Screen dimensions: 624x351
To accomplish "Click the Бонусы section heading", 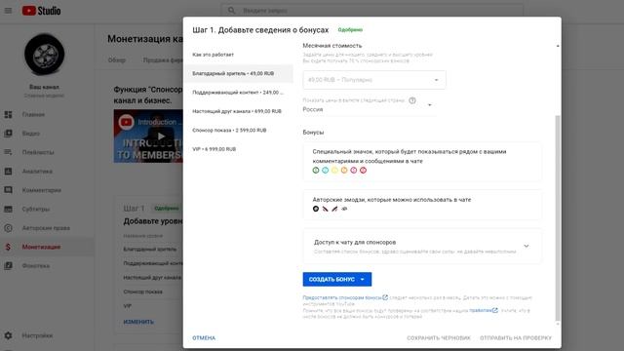I will pyautogui.click(x=313, y=133).
